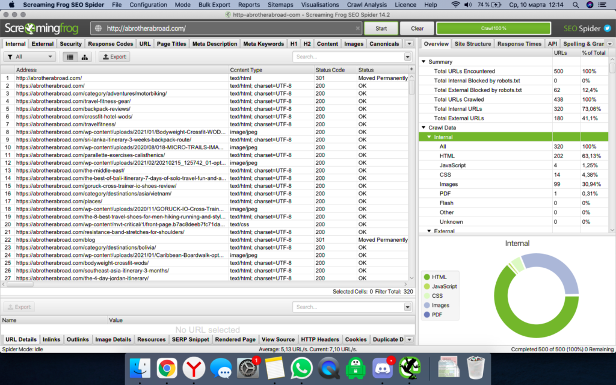Collapse the Crawl Data section
This screenshot has height=385, width=616.
click(423, 128)
